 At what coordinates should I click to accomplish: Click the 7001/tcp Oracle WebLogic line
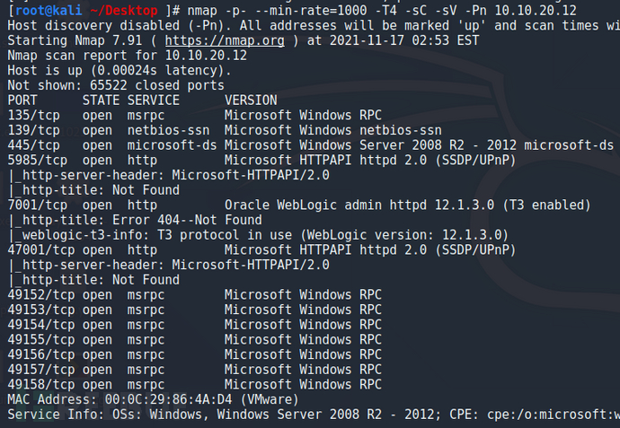(x=299, y=205)
